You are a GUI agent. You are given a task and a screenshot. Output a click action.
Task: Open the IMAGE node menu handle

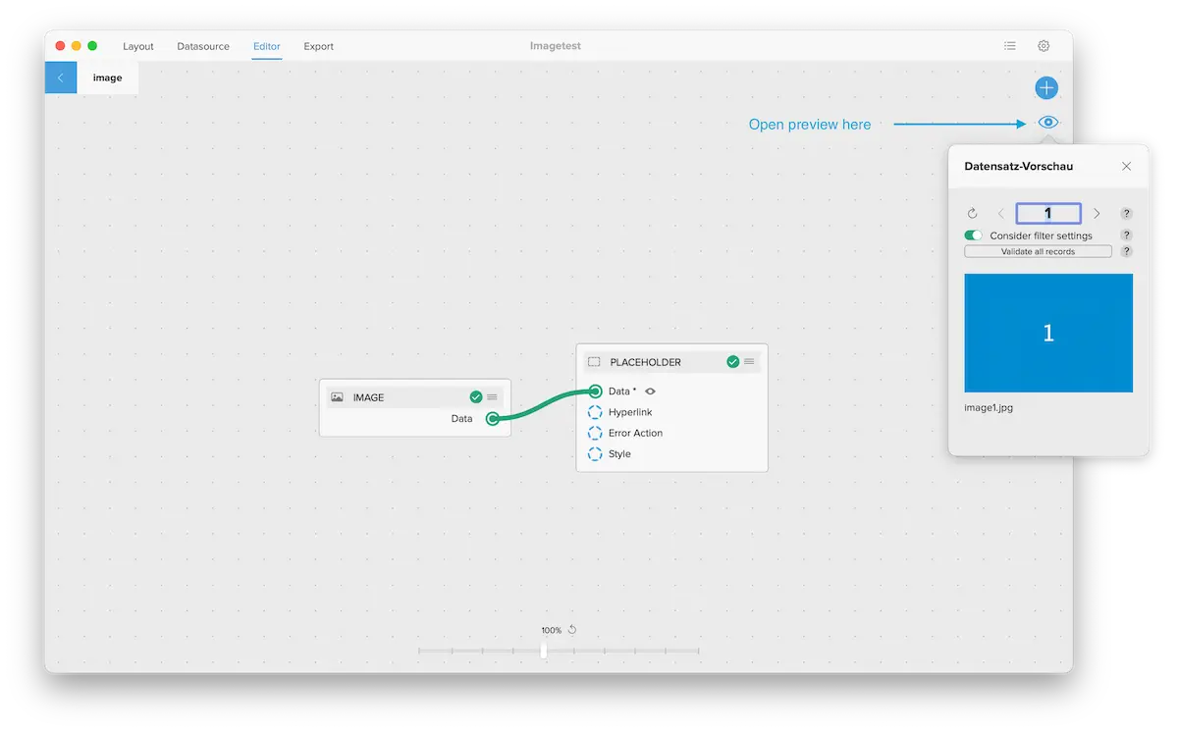492,397
